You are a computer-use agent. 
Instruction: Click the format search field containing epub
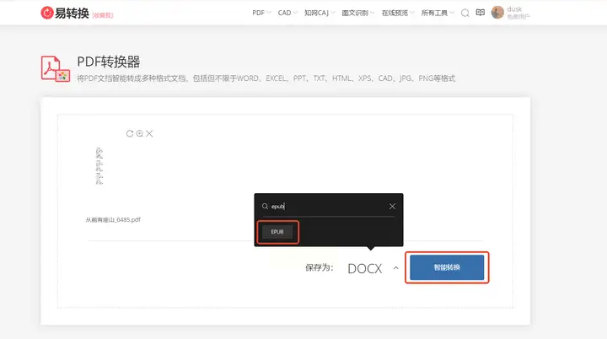click(x=328, y=206)
